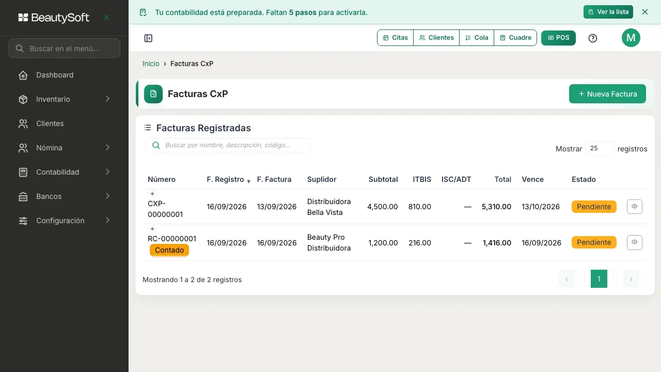Create a Nueva Factura
Image resolution: width=661 pixels, height=372 pixels.
click(607, 94)
